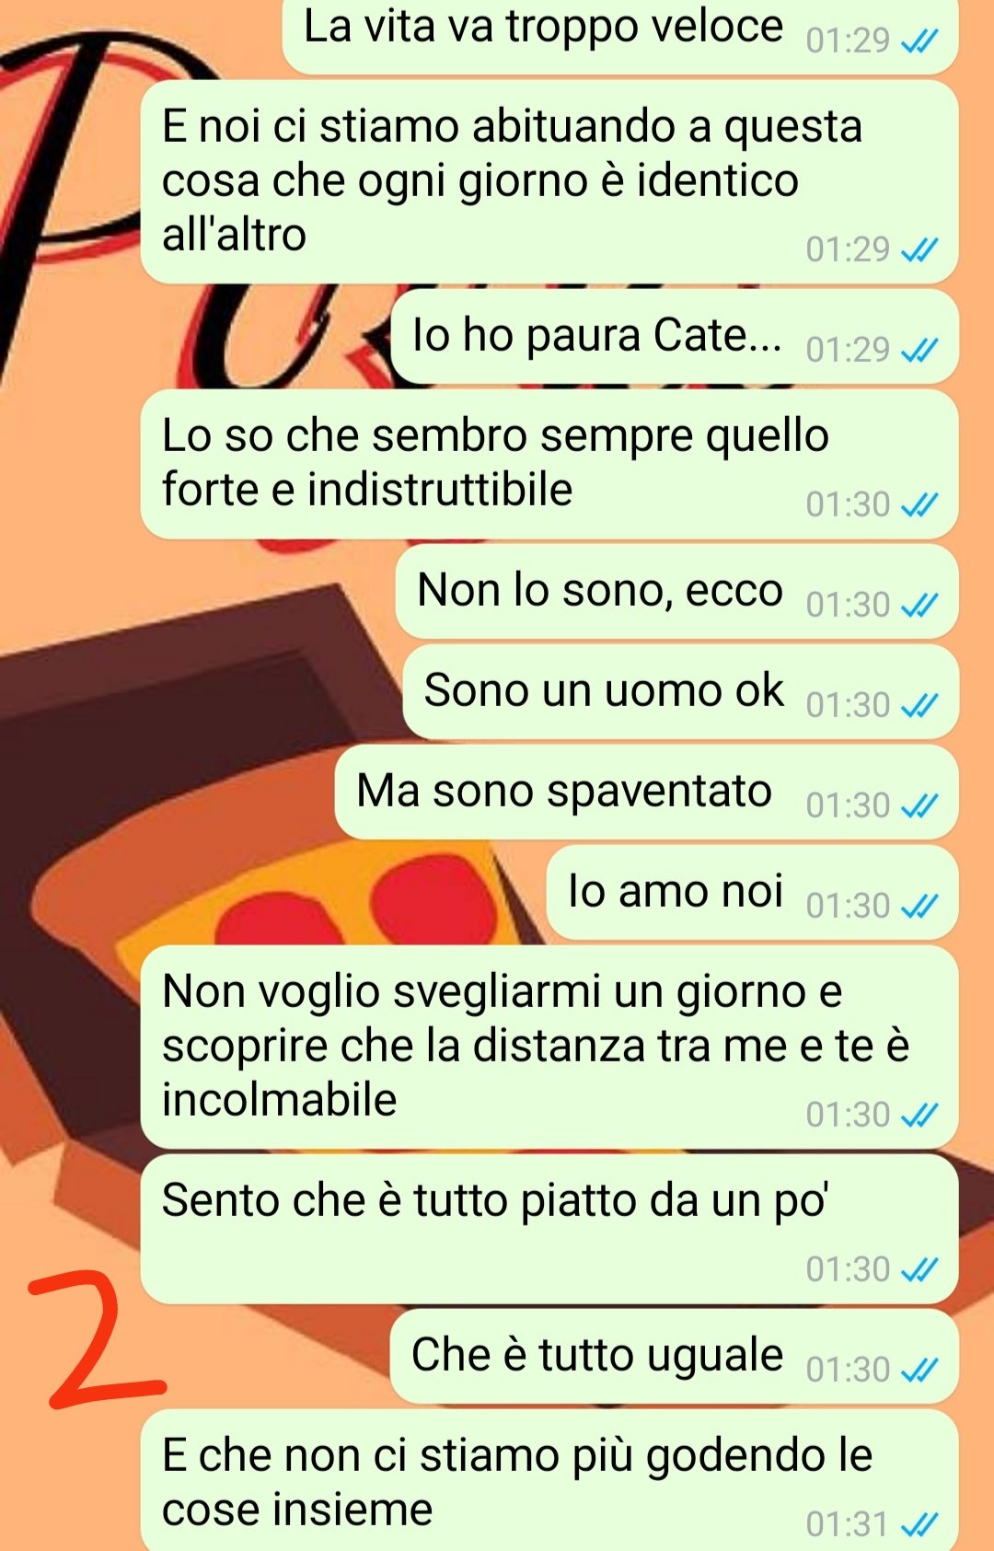This screenshot has width=994, height=1551.
Task: Tap the read checkmarks on "Io ho paura Cate..."
Action: pos(919,351)
